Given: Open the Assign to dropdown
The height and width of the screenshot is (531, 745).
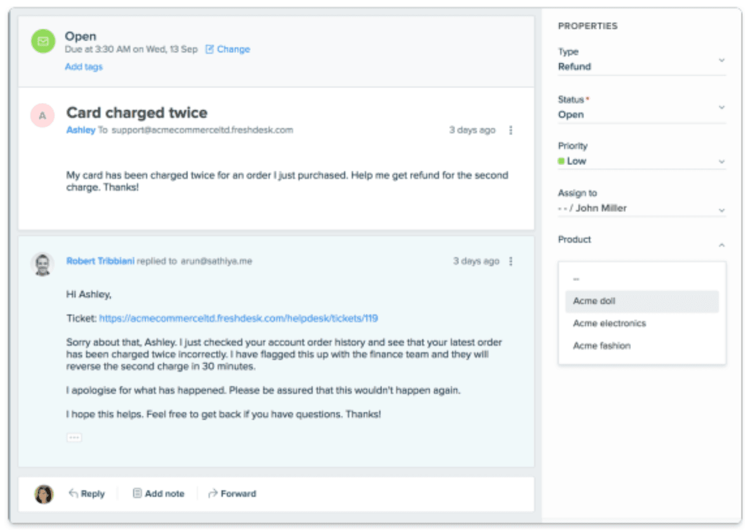Looking at the screenshot, I should click(721, 209).
